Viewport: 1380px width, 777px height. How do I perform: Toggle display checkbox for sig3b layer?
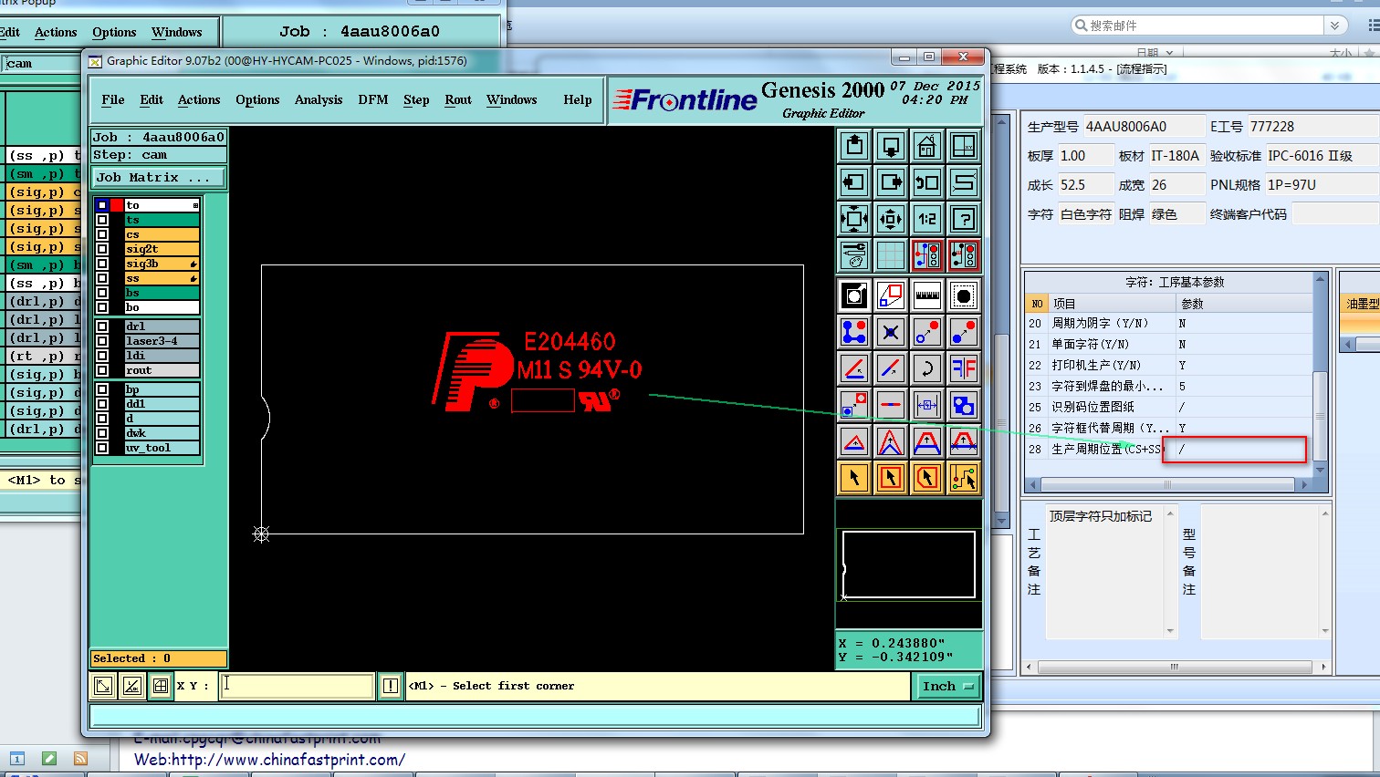pos(102,264)
